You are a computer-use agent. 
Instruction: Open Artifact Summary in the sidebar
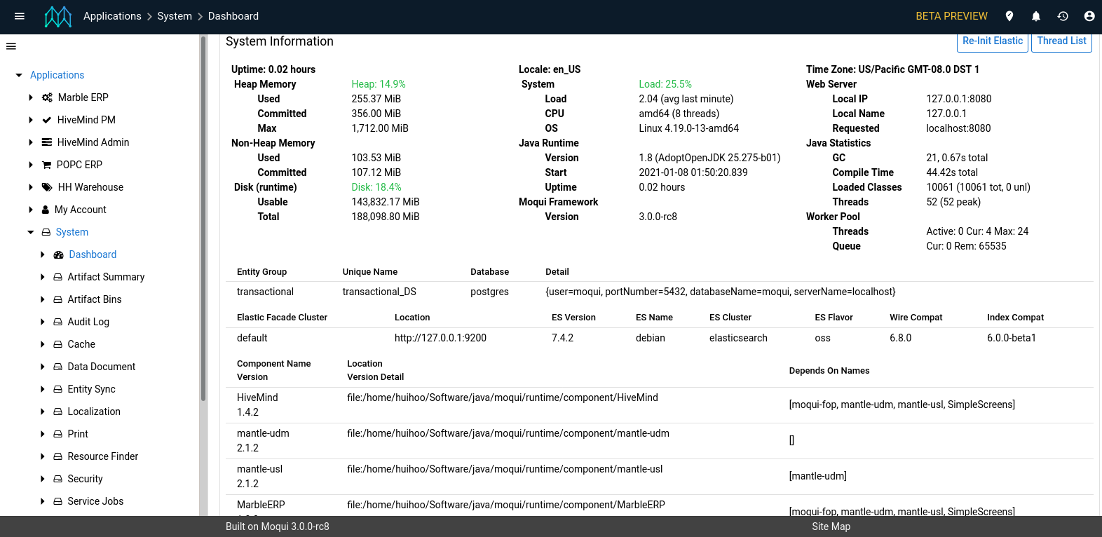click(106, 277)
